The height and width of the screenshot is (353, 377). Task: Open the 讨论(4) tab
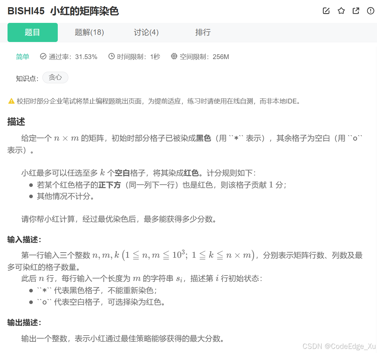click(146, 32)
